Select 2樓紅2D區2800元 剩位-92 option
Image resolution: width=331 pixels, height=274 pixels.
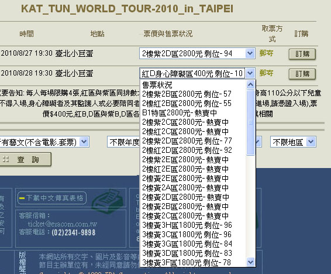point(193,150)
